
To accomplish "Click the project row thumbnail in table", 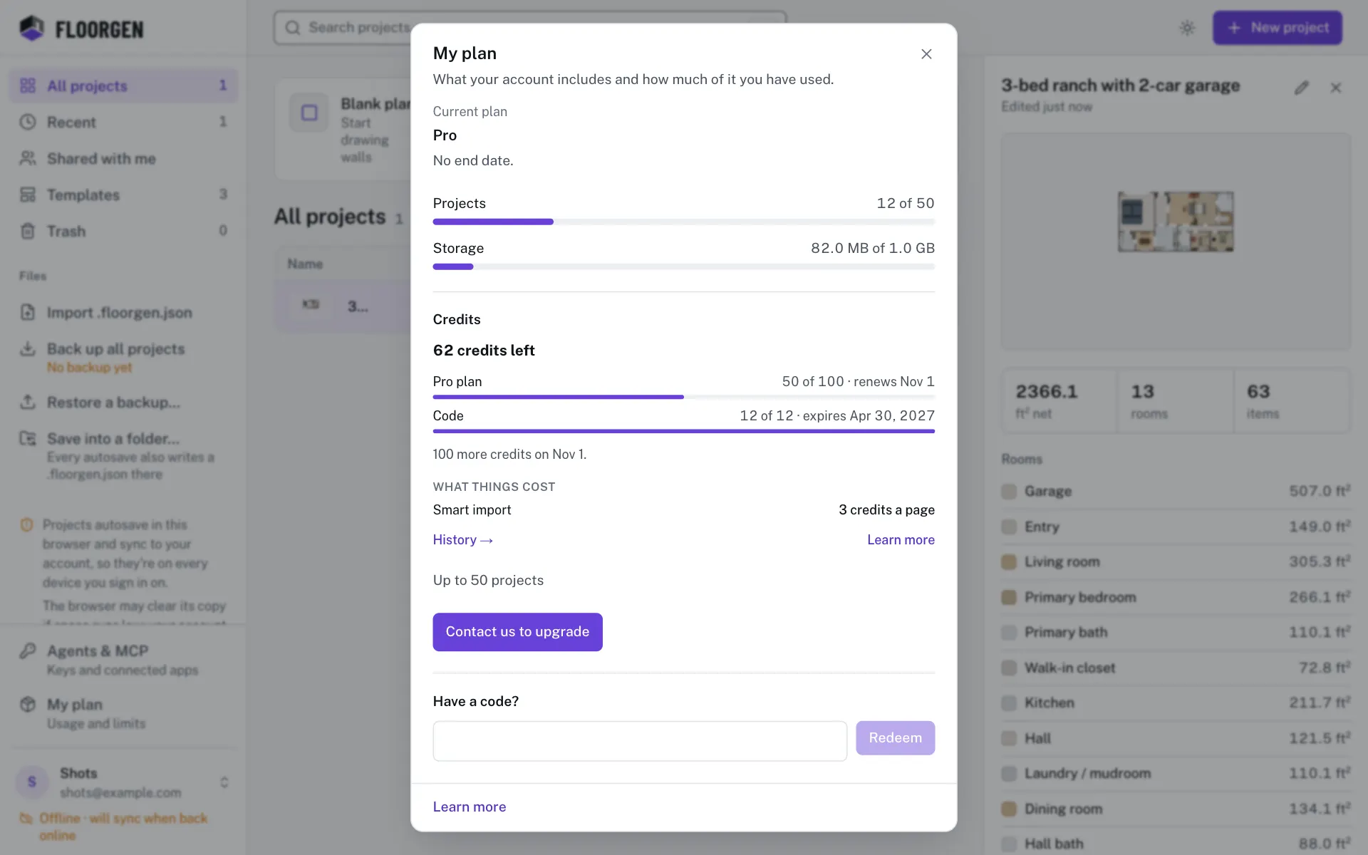I will click(311, 305).
